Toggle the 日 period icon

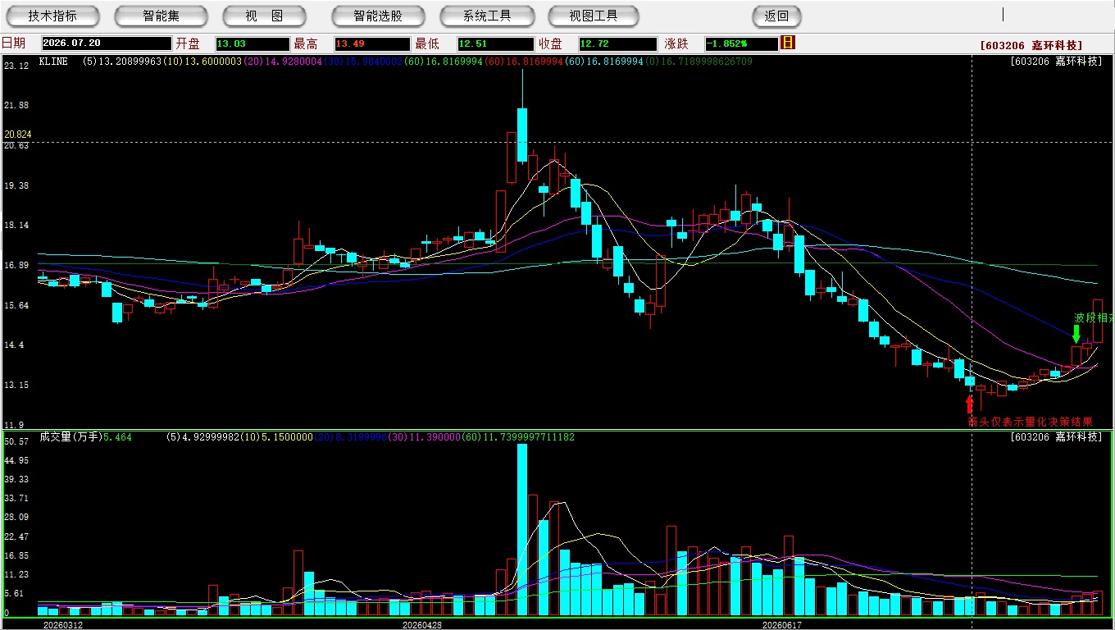click(x=788, y=43)
